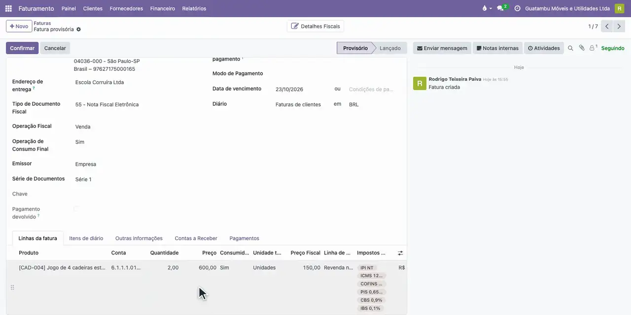Click Atividades button
This screenshot has height=315, width=631.
point(544,48)
